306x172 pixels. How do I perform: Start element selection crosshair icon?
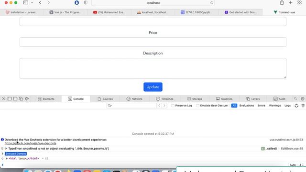(x=27, y=99)
